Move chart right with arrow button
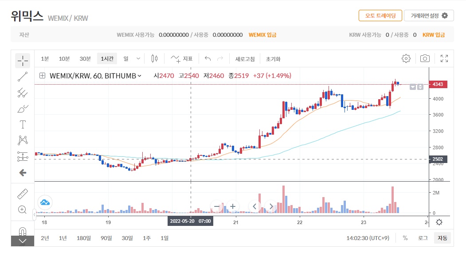The height and width of the screenshot is (260, 466). (x=271, y=206)
